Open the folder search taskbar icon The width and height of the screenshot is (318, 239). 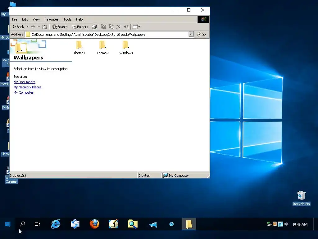coord(133,224)
